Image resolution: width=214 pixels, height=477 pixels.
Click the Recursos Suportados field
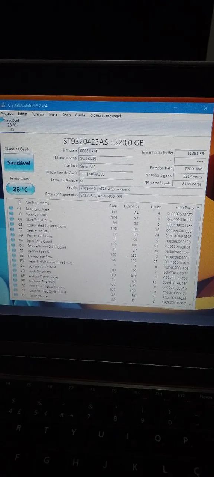point(141,196)
